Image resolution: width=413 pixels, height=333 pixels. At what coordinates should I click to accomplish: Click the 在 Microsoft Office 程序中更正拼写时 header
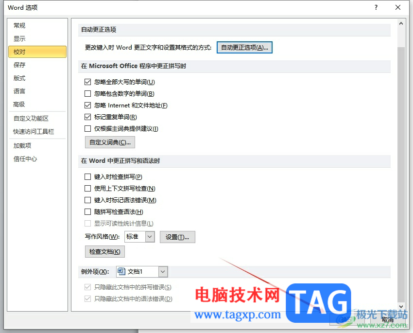[134, 66]
